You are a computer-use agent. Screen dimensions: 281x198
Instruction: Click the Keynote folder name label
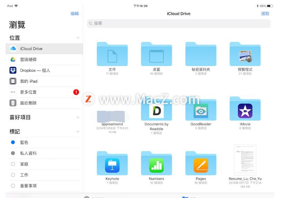click(x=112, y=179)
